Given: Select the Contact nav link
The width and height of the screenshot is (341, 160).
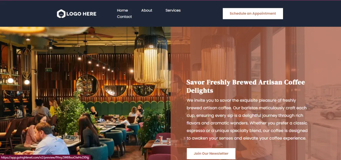Looking at the screenshot, I should coord(124,16).
